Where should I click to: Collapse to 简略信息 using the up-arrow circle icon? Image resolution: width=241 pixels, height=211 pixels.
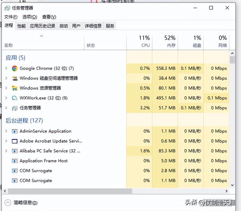pyautogui.click(x=8, y=203)
